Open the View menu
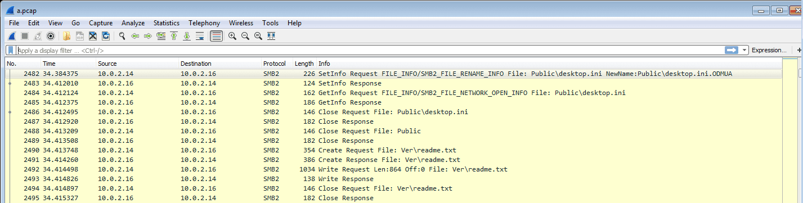Image resolution: width=803 pixels, height=203 pixels. pos(55,23)
